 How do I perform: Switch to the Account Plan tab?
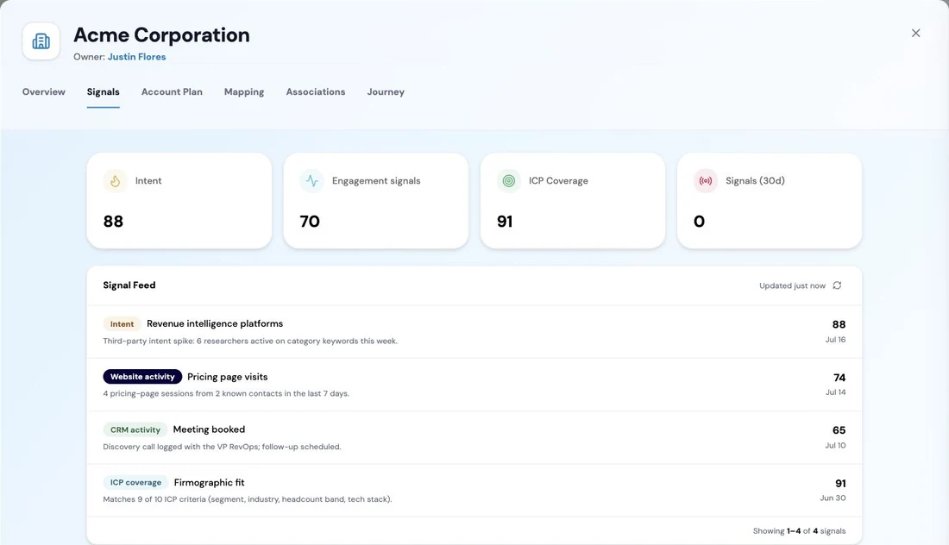(172, 92)
